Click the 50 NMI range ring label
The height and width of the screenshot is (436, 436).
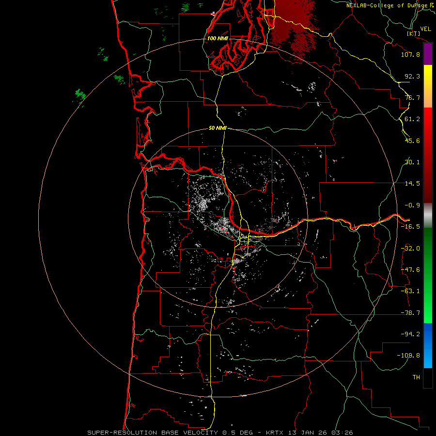point(218,128)
